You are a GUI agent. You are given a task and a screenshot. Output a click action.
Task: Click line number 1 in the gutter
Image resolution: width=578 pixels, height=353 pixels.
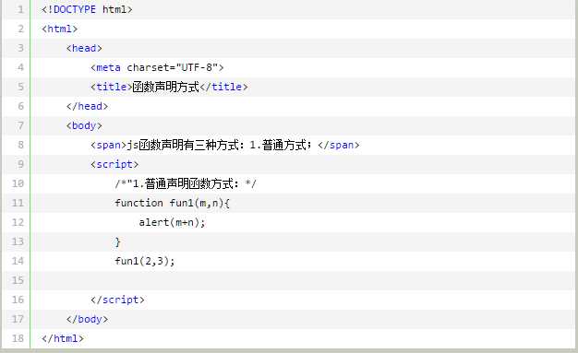pyautogui.click(x=20, y=9)
